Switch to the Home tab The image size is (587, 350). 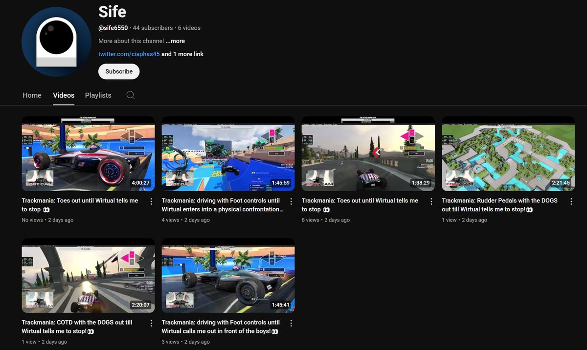32,95
